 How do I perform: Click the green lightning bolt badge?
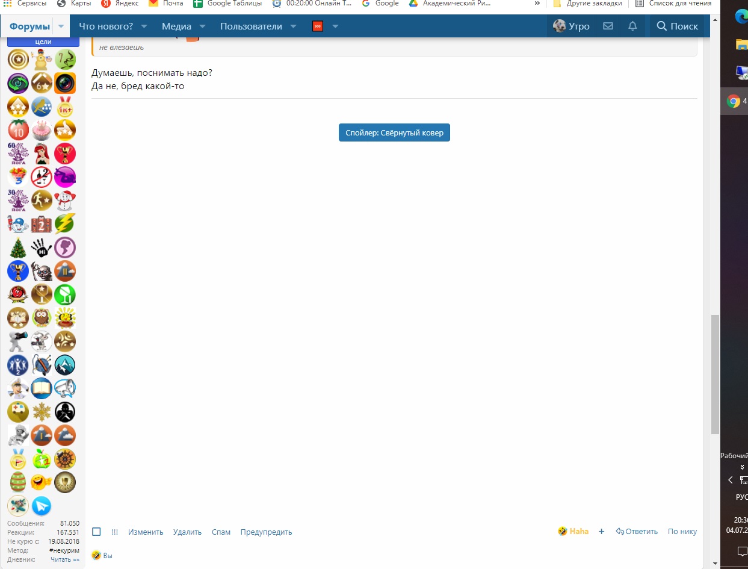[65, 224]
